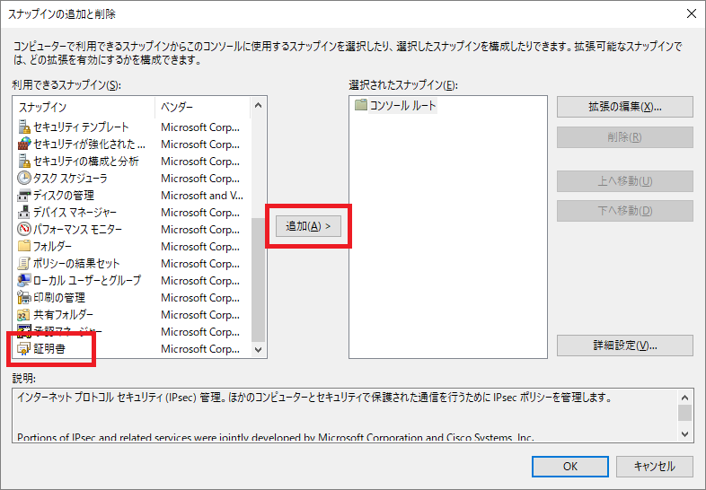Select the ローカル ユーザーとグループ icon
706x490 pixels.
pyautogui.click(x=24, y=281)
